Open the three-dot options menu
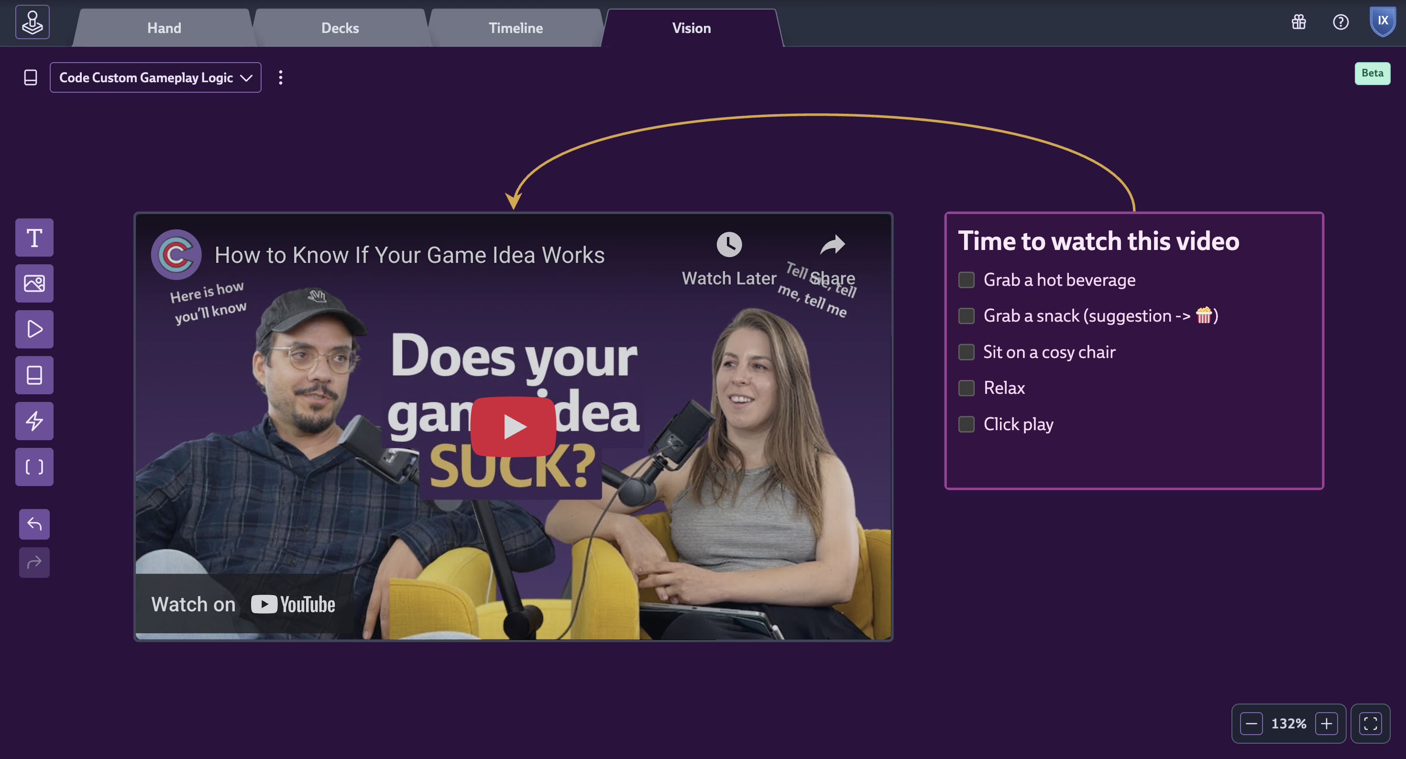 (x=281, y=77)
